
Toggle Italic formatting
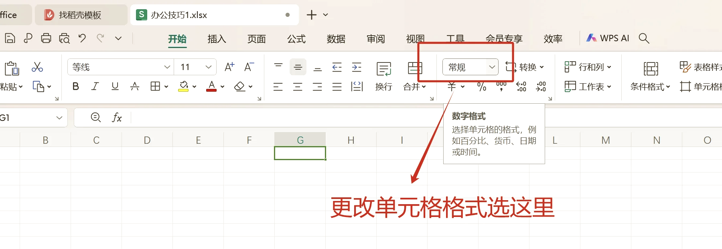click(x=95, y=86)
